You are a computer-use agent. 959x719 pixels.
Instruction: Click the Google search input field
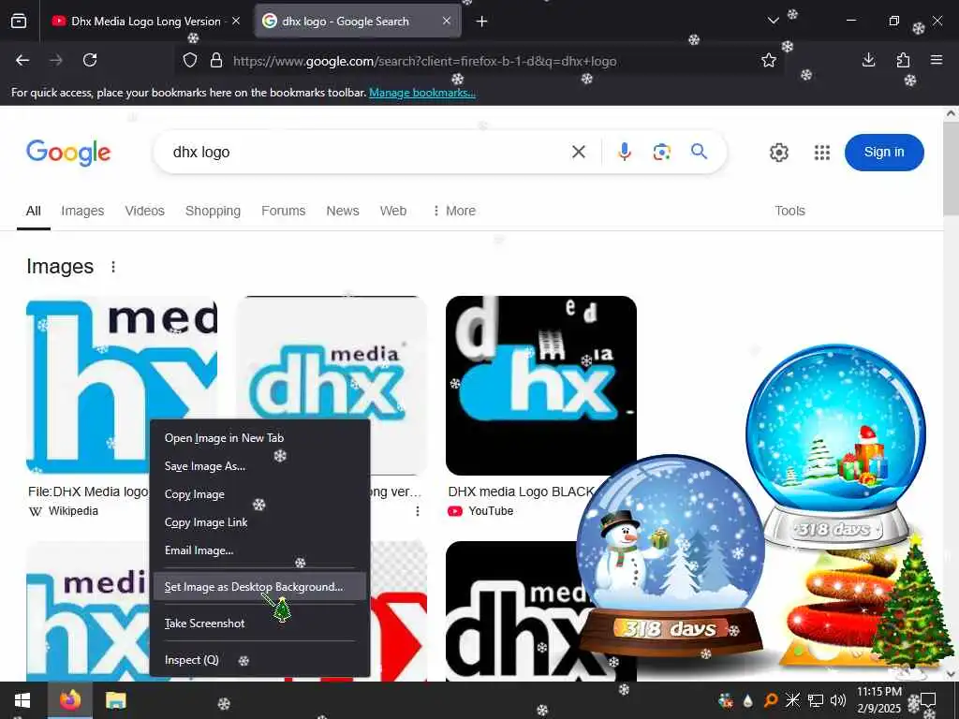(x=367, y=152)
